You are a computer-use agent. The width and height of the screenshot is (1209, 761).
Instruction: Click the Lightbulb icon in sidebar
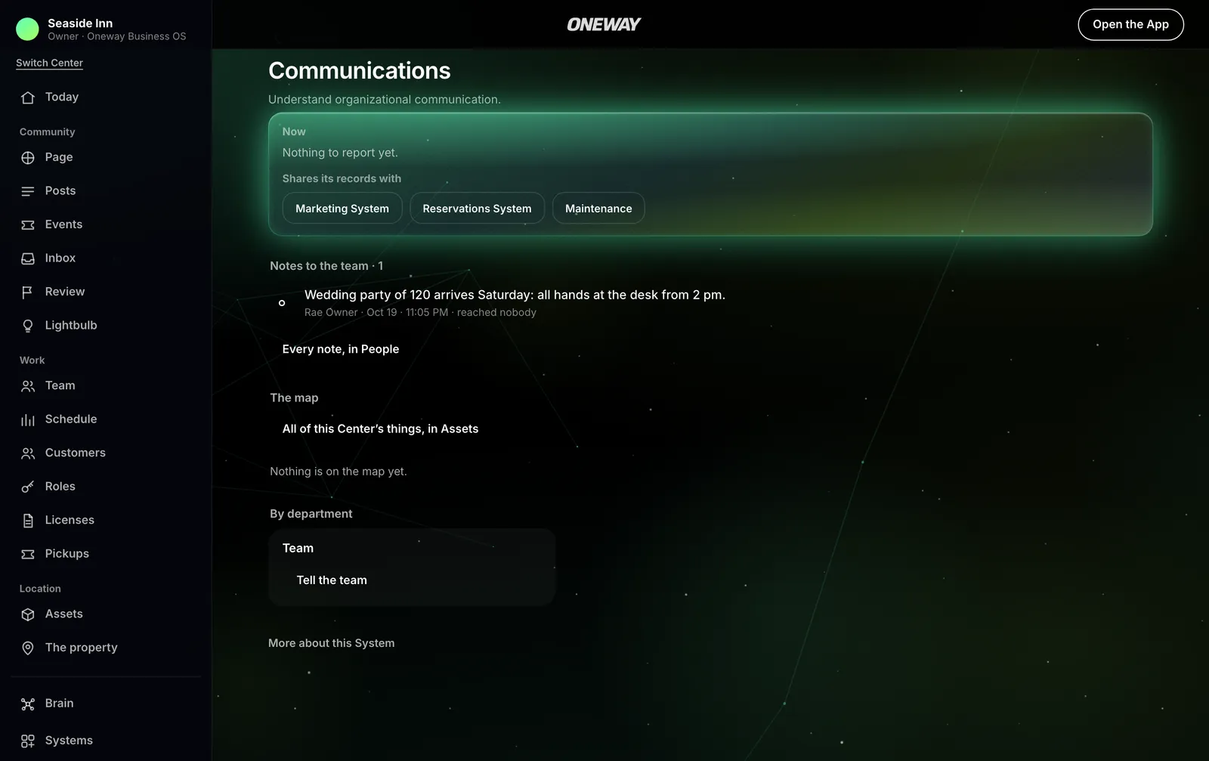point(28,326)
